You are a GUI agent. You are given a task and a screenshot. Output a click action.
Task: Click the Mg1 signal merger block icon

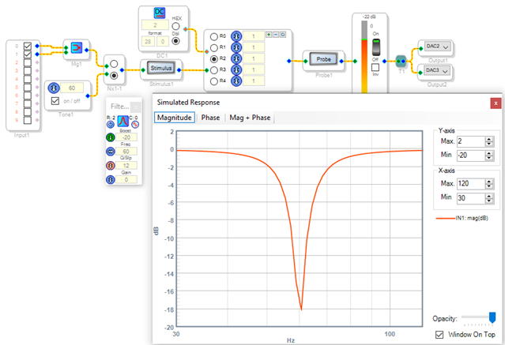[x=77, y=47]
